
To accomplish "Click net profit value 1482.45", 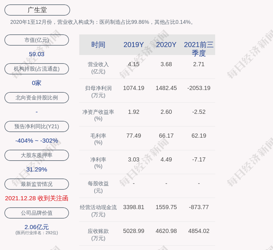I will 166,88.
